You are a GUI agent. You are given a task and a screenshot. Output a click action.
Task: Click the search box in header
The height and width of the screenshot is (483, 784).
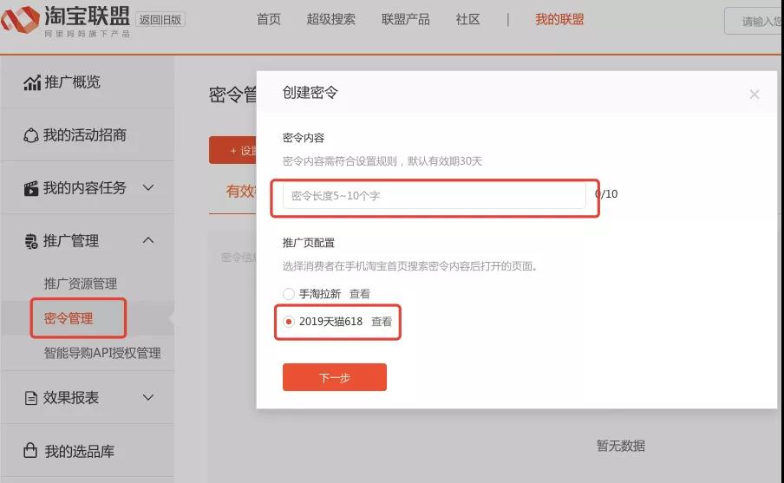tap(753, 21)
